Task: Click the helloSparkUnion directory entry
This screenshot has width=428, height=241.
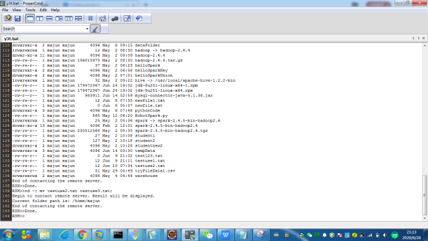Action: click(x=154, y=75)
